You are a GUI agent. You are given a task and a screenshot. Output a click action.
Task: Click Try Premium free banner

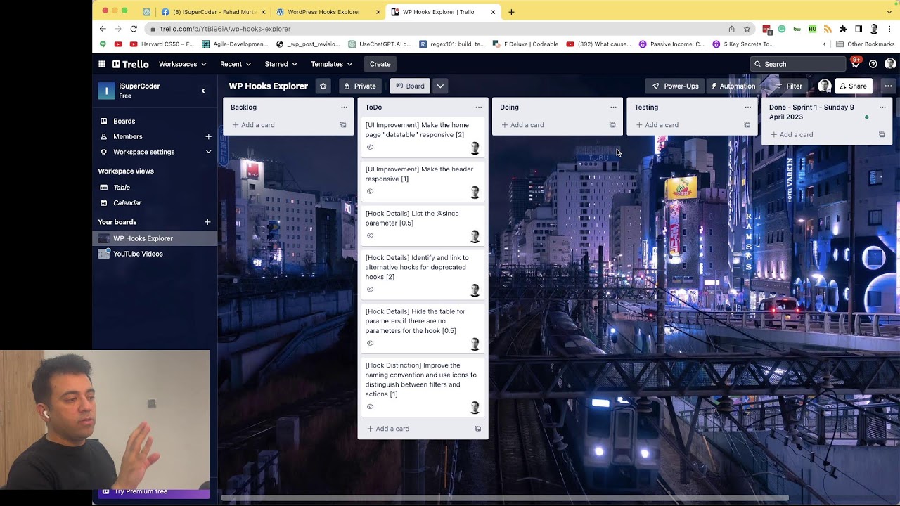pyautogui.click(x=154, y=492)
